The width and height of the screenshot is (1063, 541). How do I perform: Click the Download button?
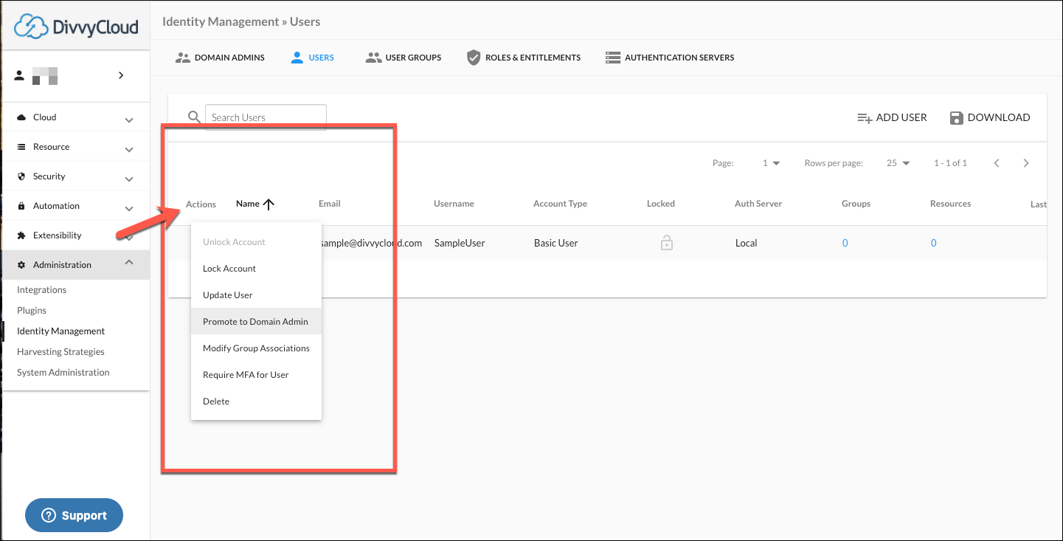(x=990, y=117)
